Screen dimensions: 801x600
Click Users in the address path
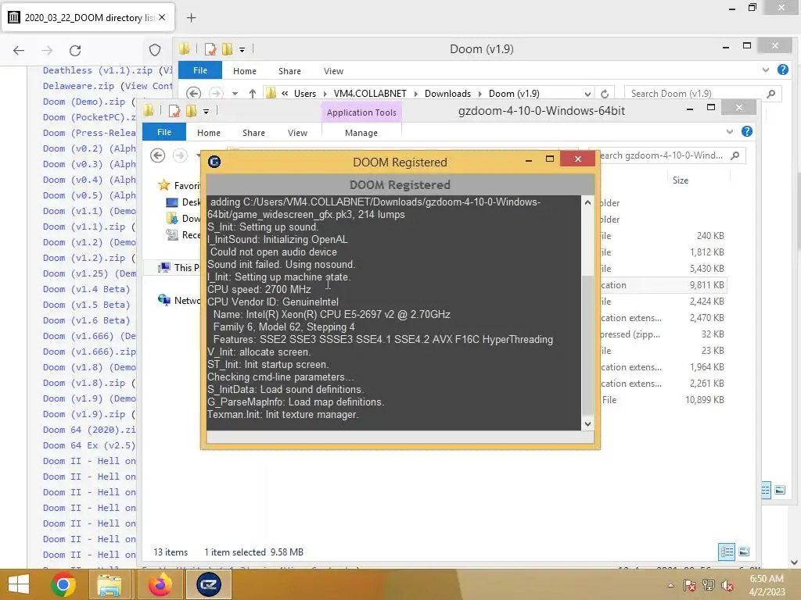[305, 94]
